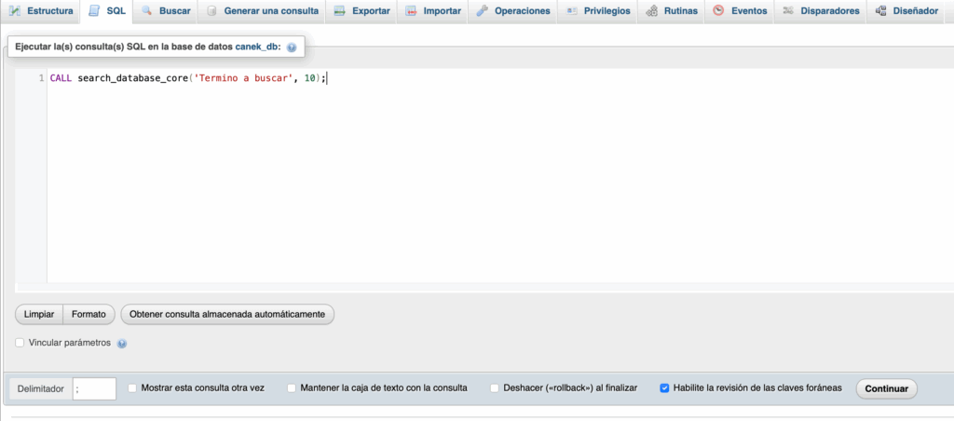
Task: Click the Eventos clock icon
Action: (718, 11)
